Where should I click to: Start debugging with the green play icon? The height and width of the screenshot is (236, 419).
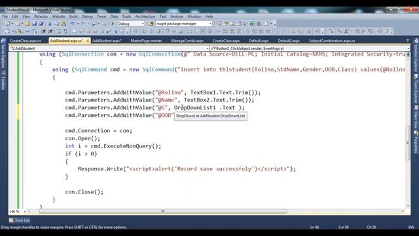click(x=113, y=24)
